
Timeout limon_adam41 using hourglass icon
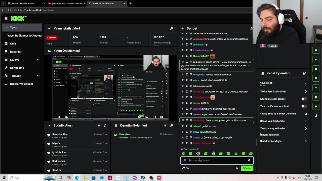(187, 132)
